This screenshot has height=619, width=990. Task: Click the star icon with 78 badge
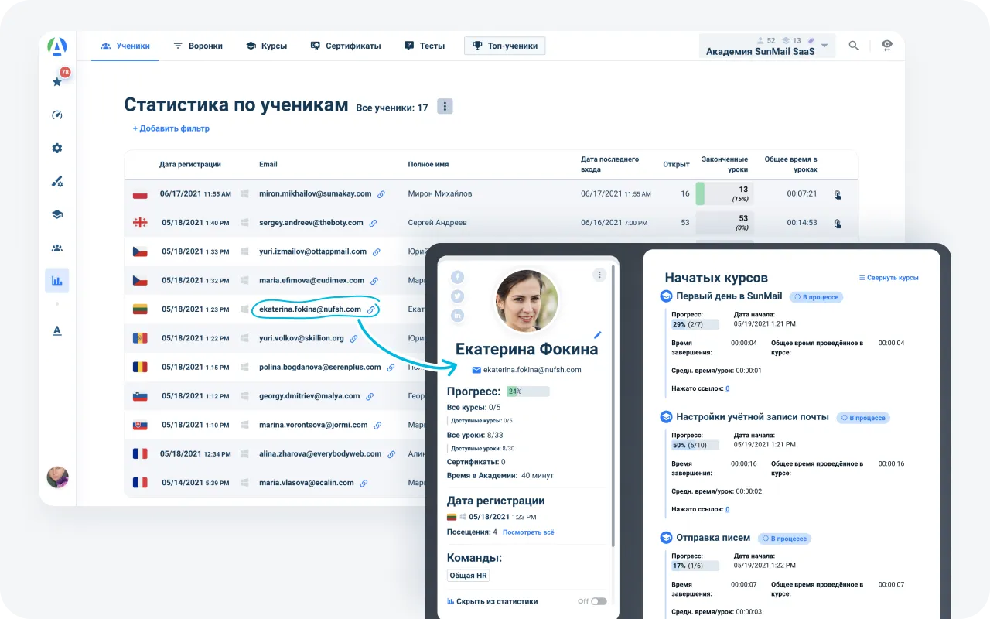point(57,81)
